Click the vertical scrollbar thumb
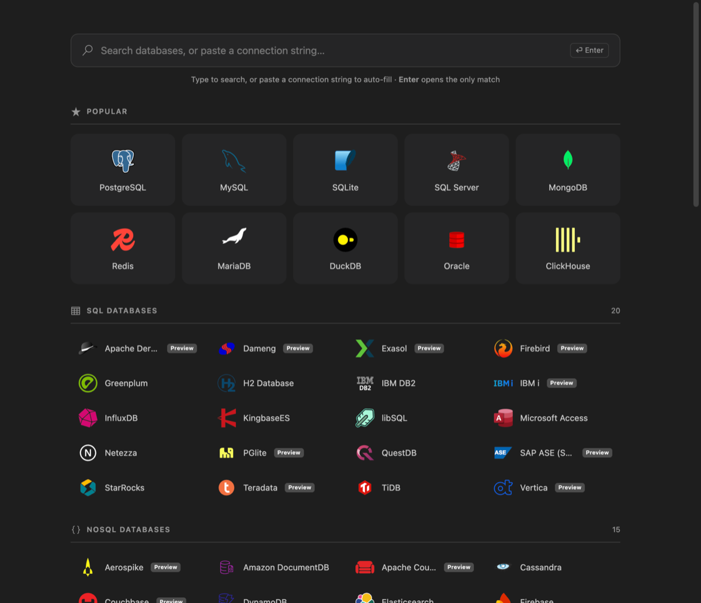701x603 pixels. pyautogui.click(x=696, y=104)
